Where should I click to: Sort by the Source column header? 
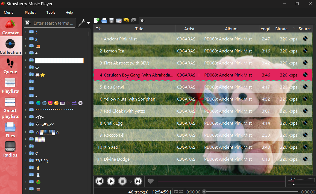click(305, 29)
